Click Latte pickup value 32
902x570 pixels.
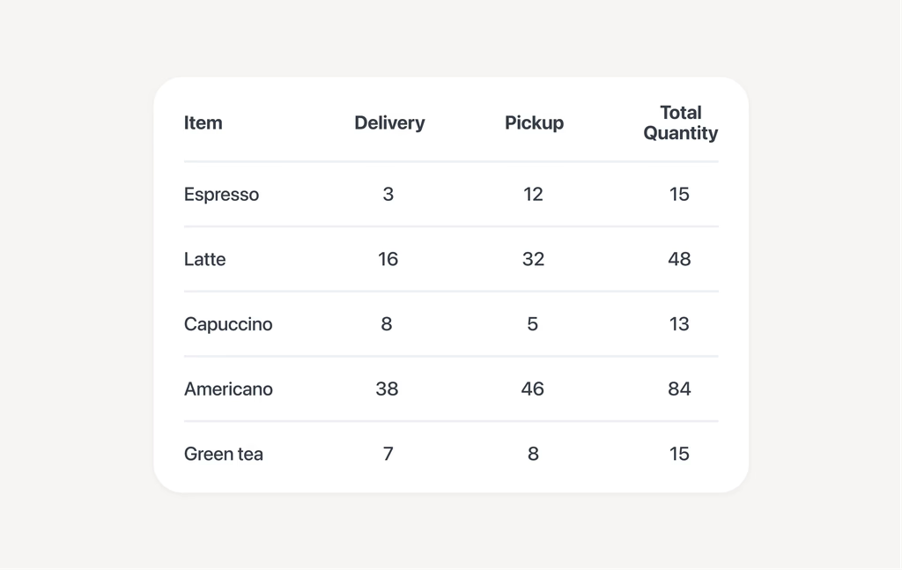pos(533,259)
